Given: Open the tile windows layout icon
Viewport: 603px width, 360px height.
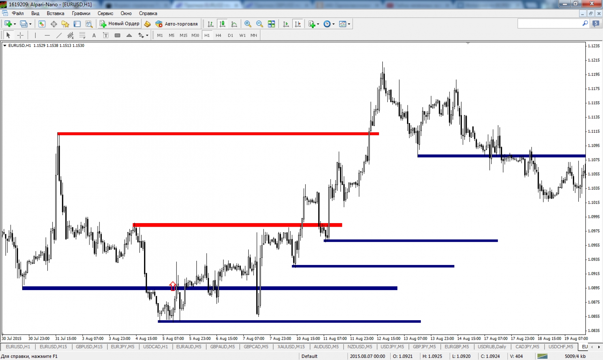Looking at the screenshot, I should point(271,24).
